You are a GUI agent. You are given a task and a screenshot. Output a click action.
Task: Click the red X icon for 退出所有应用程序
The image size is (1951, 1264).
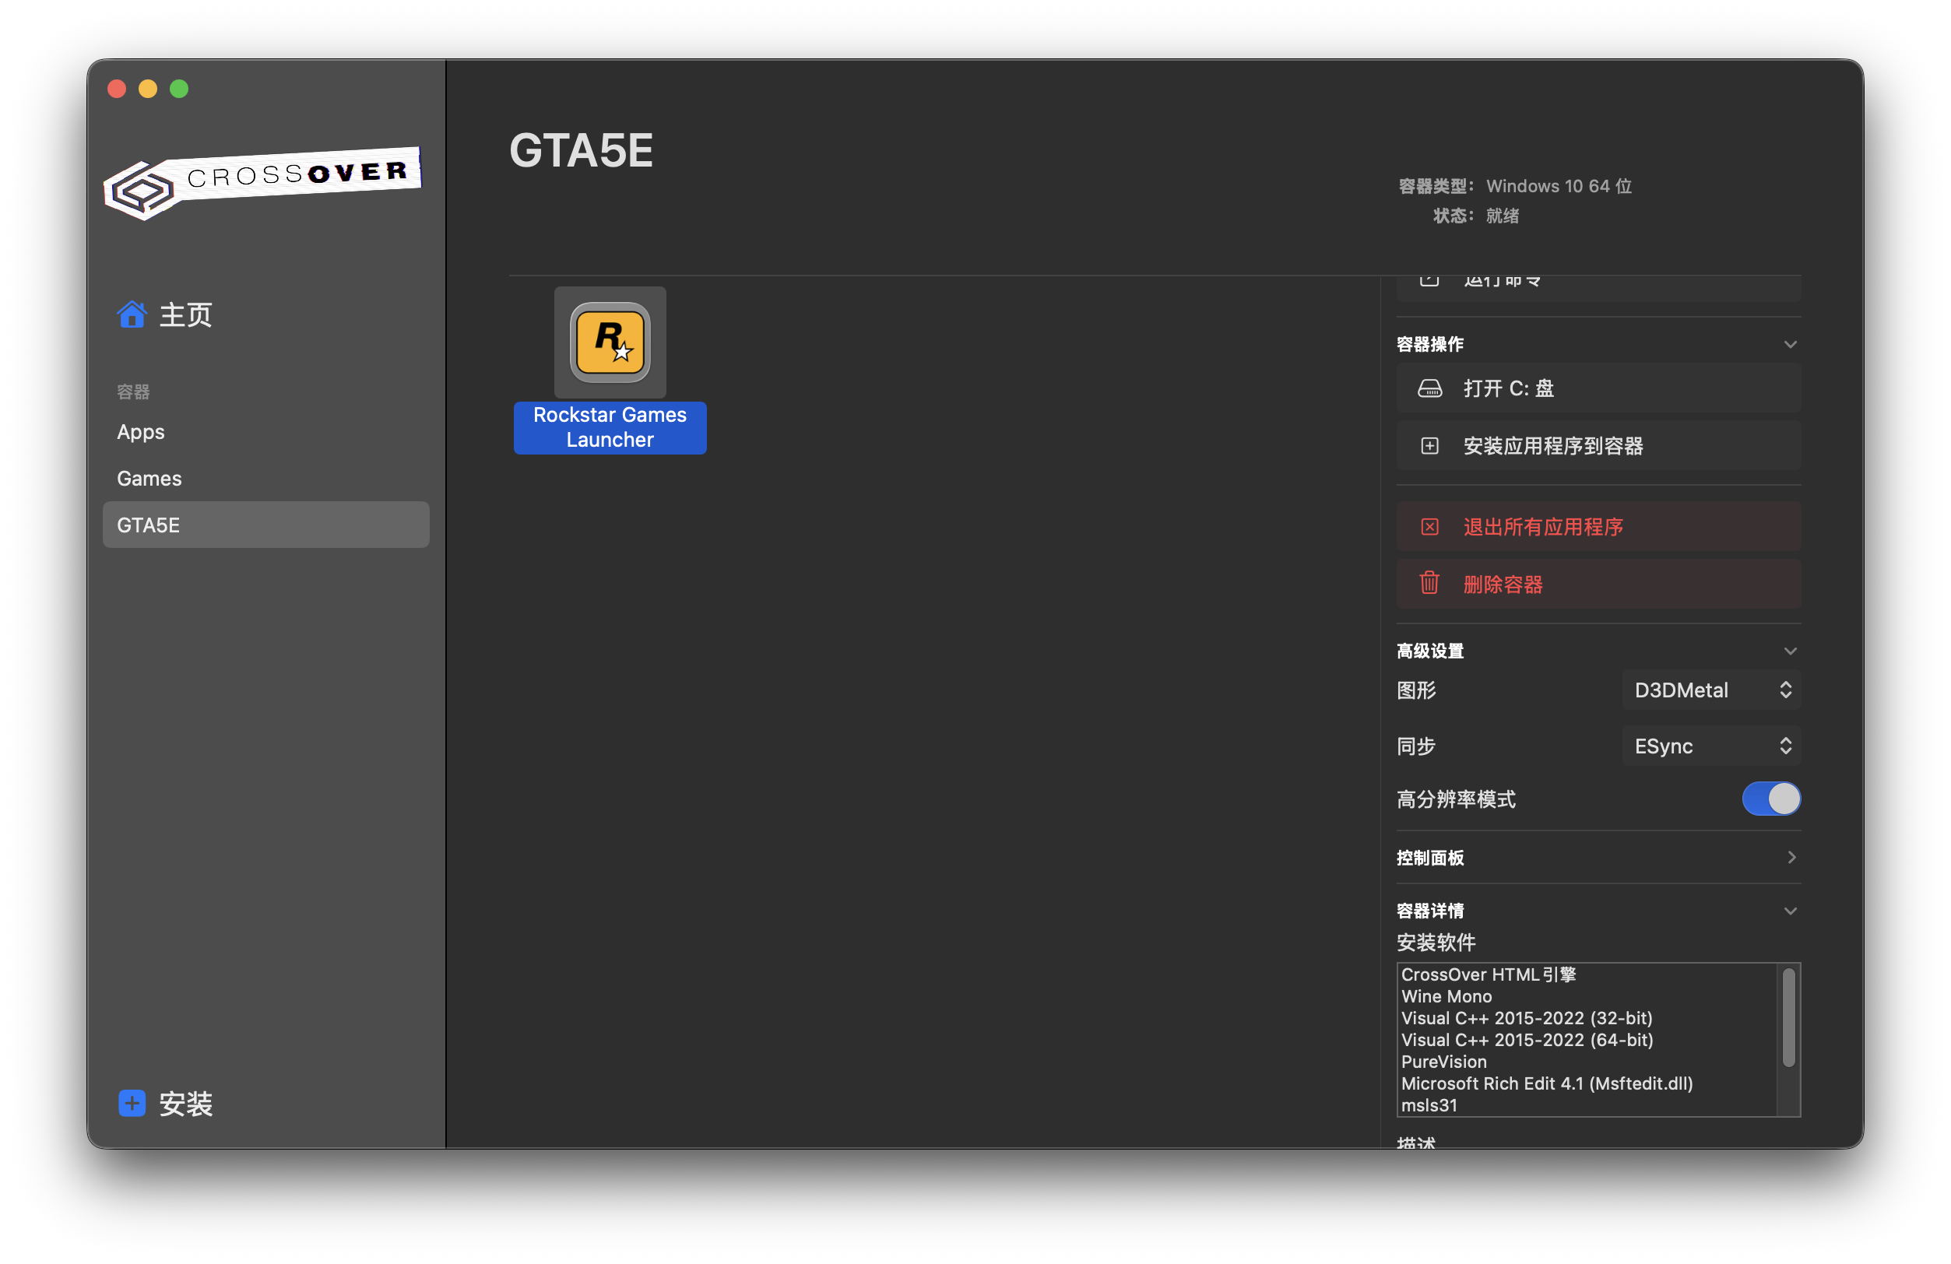(1429, 526)
